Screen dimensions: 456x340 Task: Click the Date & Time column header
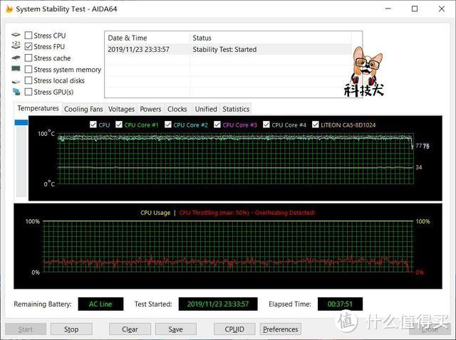pyautogui.click(x=147, y=38)
